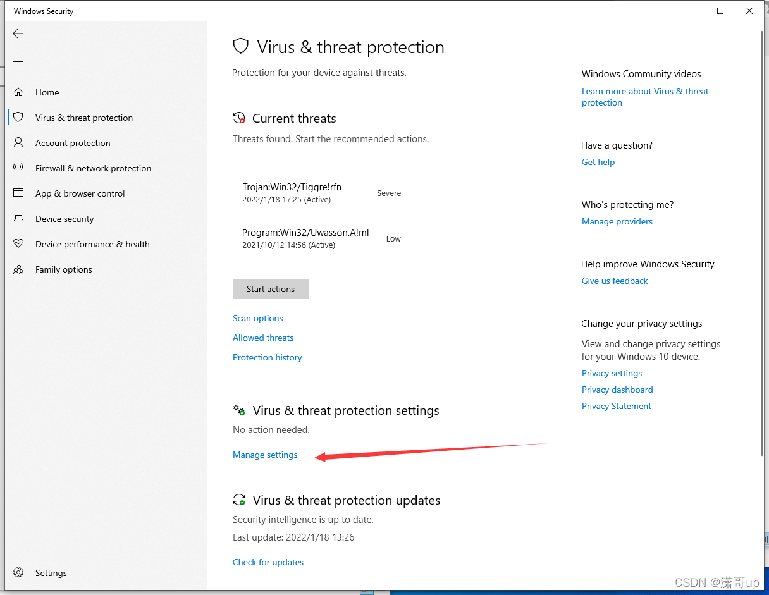
Task: Expand the Trojan:Win32/Tiggre!rfn threat entry
Action: [x=323, y=193]
